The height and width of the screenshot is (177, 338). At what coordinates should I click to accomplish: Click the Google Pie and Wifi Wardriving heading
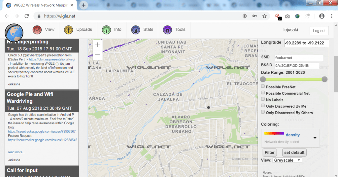tap(30, 98)
